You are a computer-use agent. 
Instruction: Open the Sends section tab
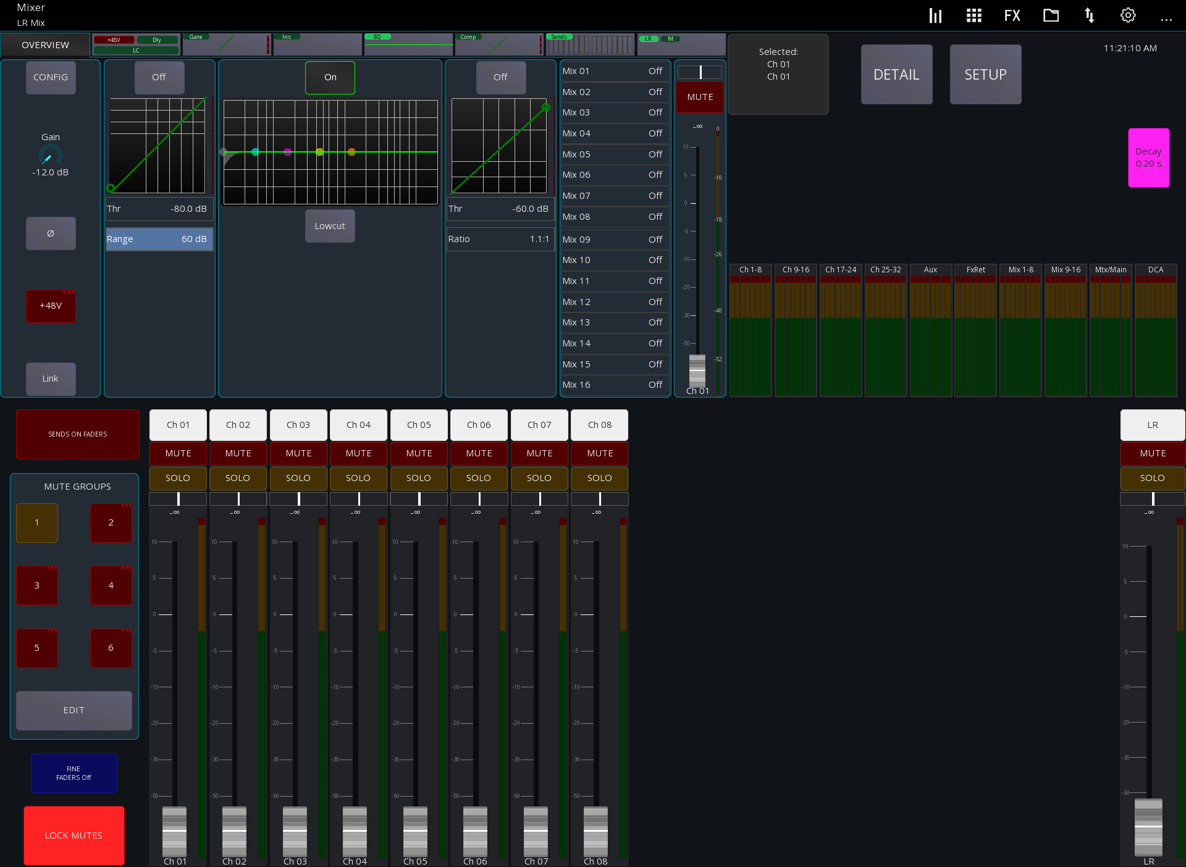590,44
